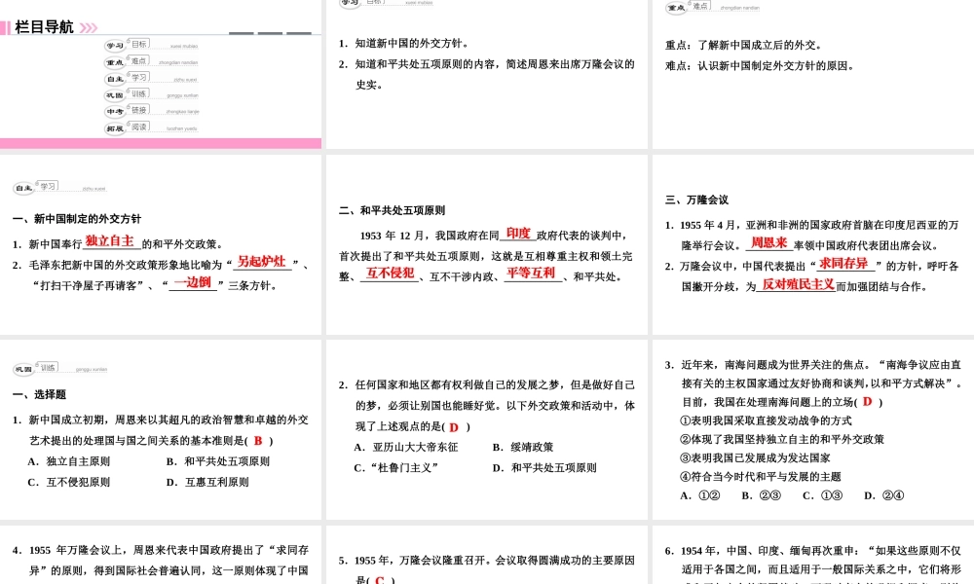Click statement ④ 符合当今时代和平与发展的主题
The height and width of the screenshot is (584, 974).
pyautogui.click(x=761, y=477)
